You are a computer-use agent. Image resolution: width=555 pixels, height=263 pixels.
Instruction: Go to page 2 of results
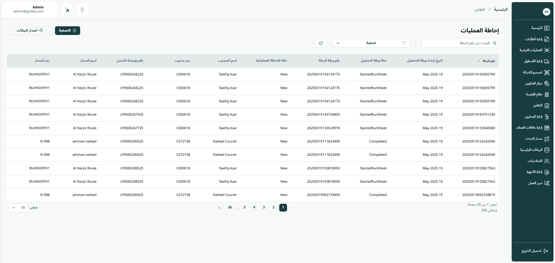coord(273,208)
